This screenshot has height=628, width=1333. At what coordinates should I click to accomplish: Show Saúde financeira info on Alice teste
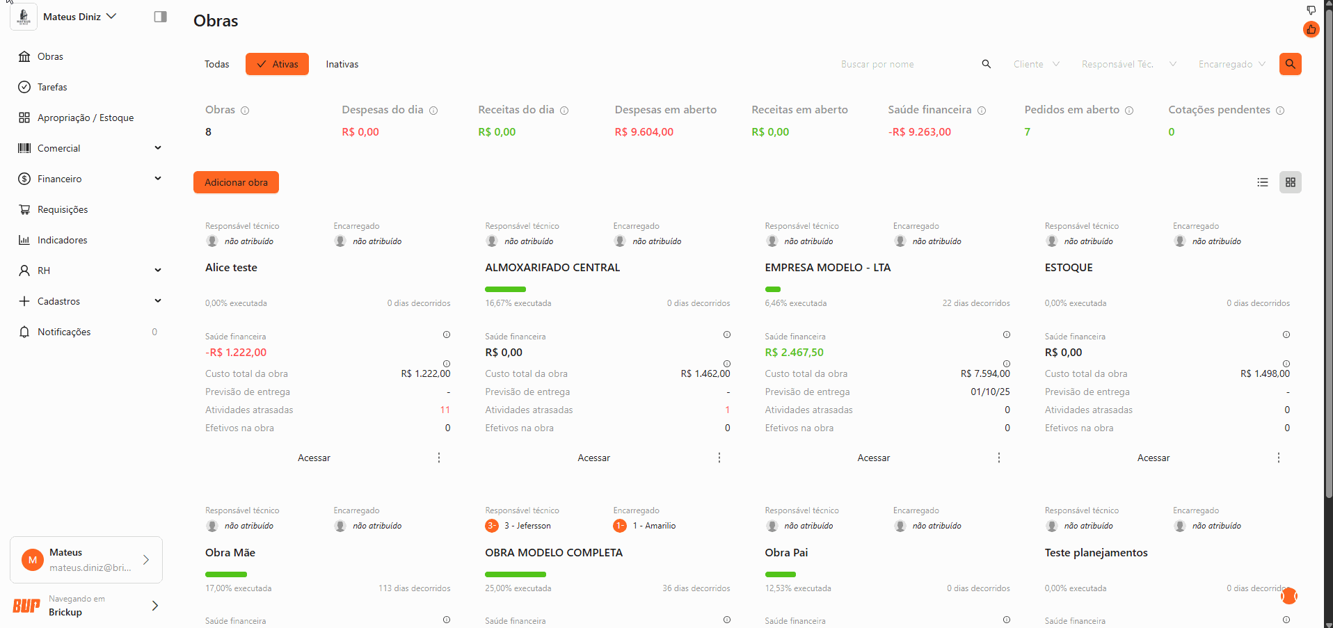447,335
